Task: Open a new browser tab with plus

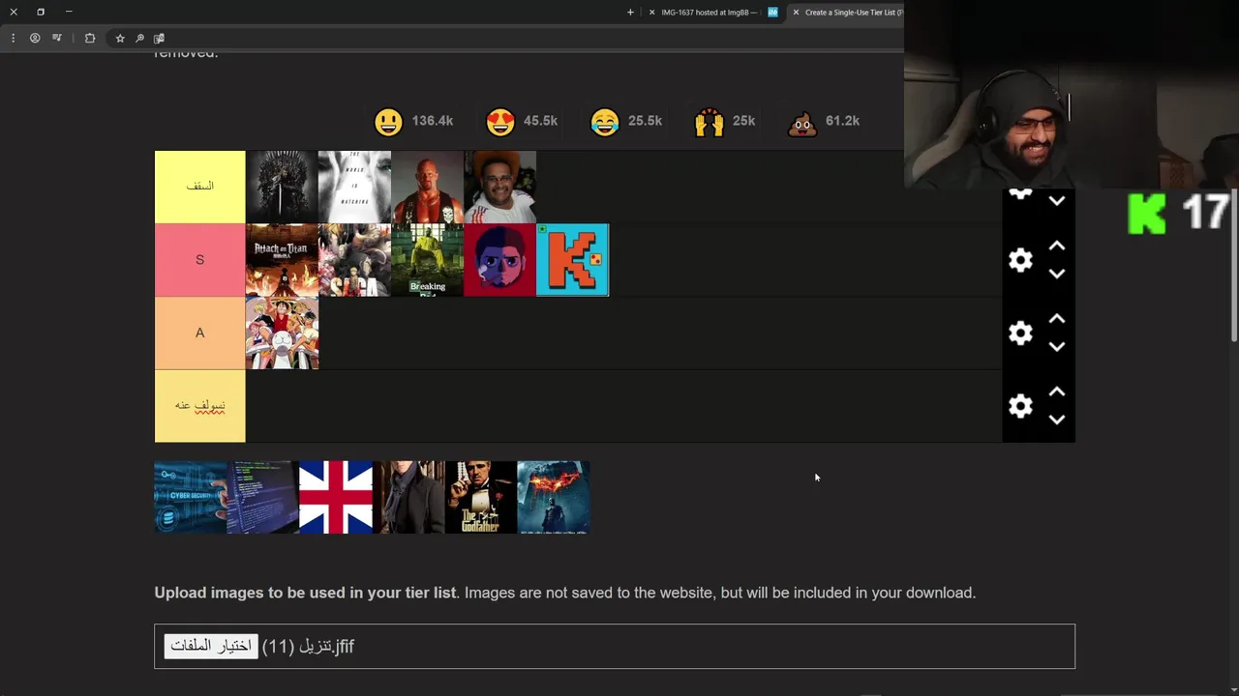Action: click(x=630, y=12)
